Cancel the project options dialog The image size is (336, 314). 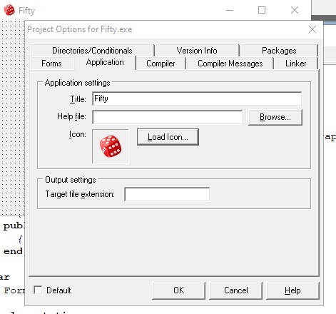[x=236, y=290]
